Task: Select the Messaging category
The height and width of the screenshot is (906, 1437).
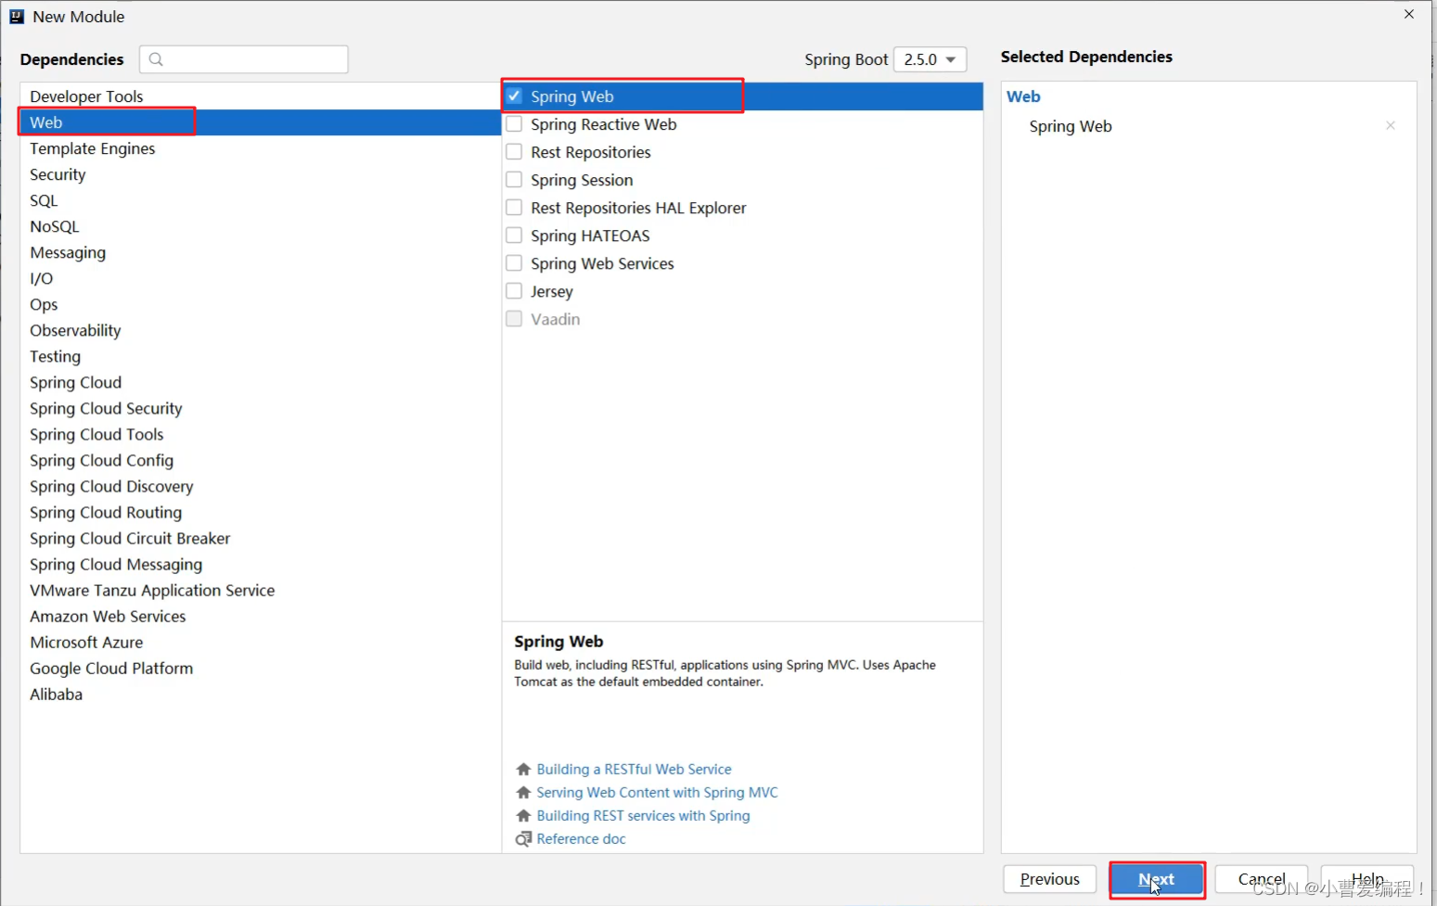Action: coord(261,252)
